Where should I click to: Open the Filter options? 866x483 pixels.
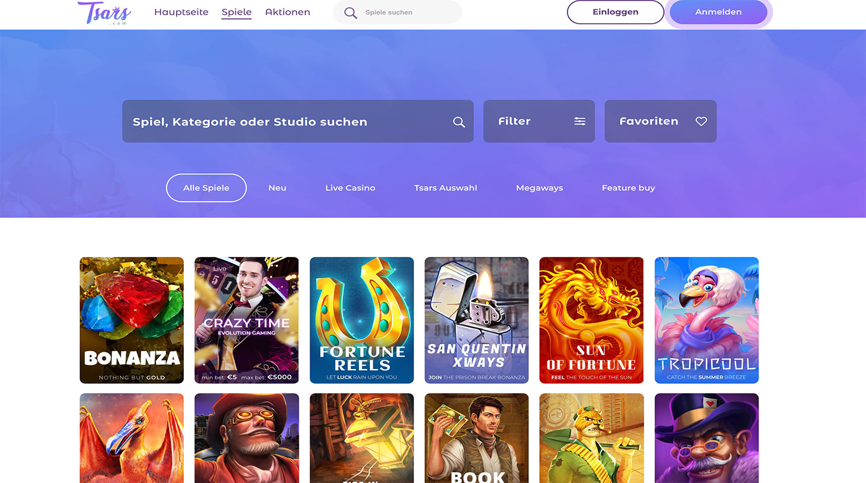click(x=539, y=121)
